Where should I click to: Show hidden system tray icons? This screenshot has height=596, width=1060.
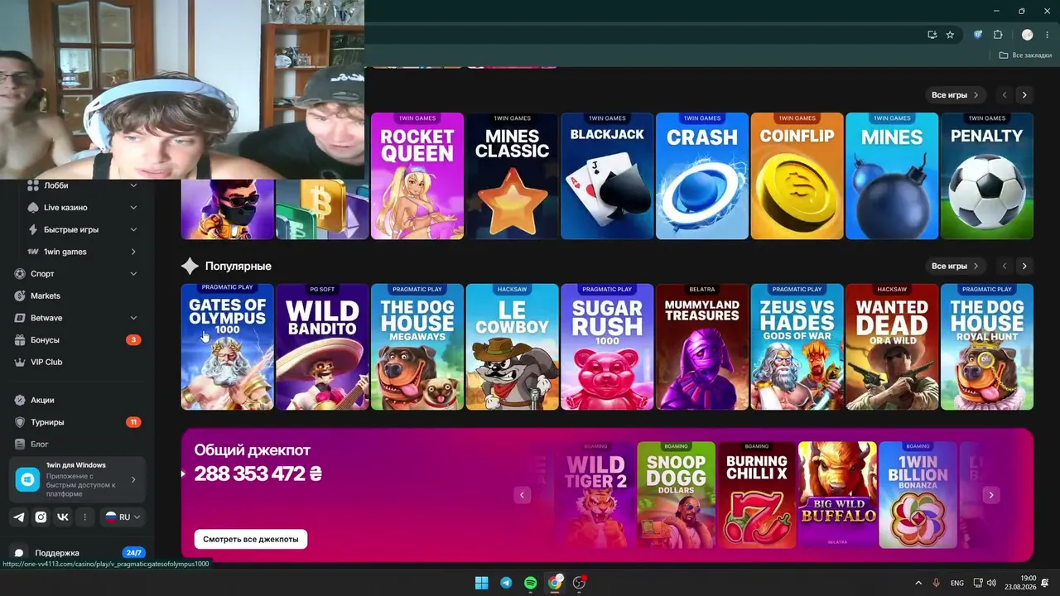(x=918, y=583)
